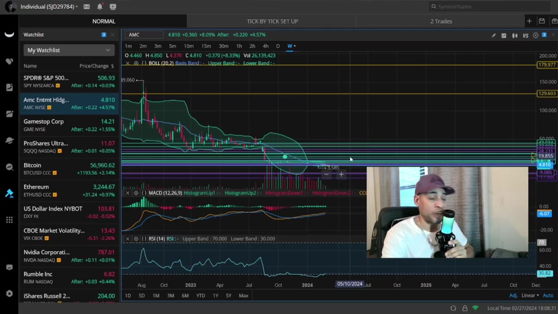Viewport: 558px width, 314px height.
Task: Select the 15m chart interval
Action: (x=206, y=46)
